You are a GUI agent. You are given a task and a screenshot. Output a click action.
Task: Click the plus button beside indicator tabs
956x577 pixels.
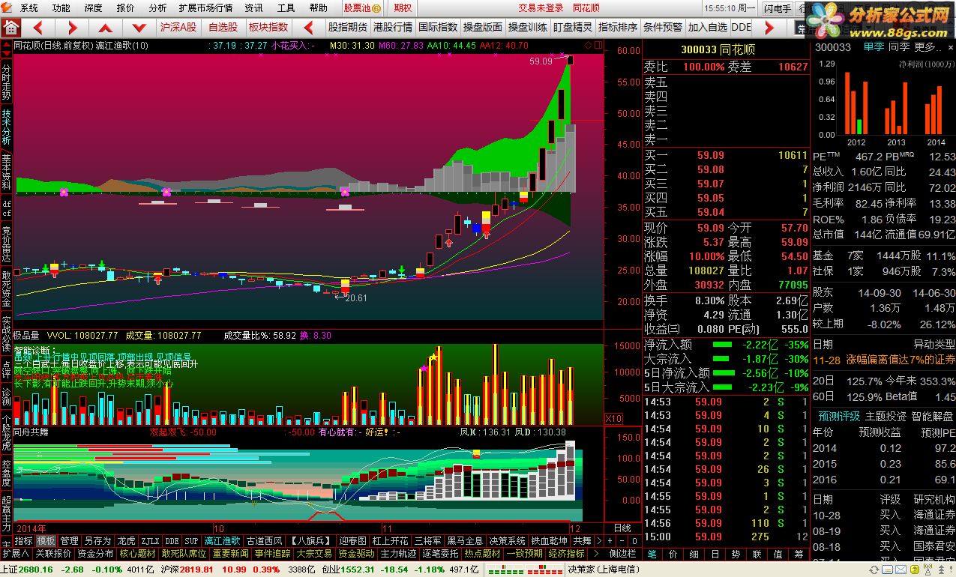[610, 540]
